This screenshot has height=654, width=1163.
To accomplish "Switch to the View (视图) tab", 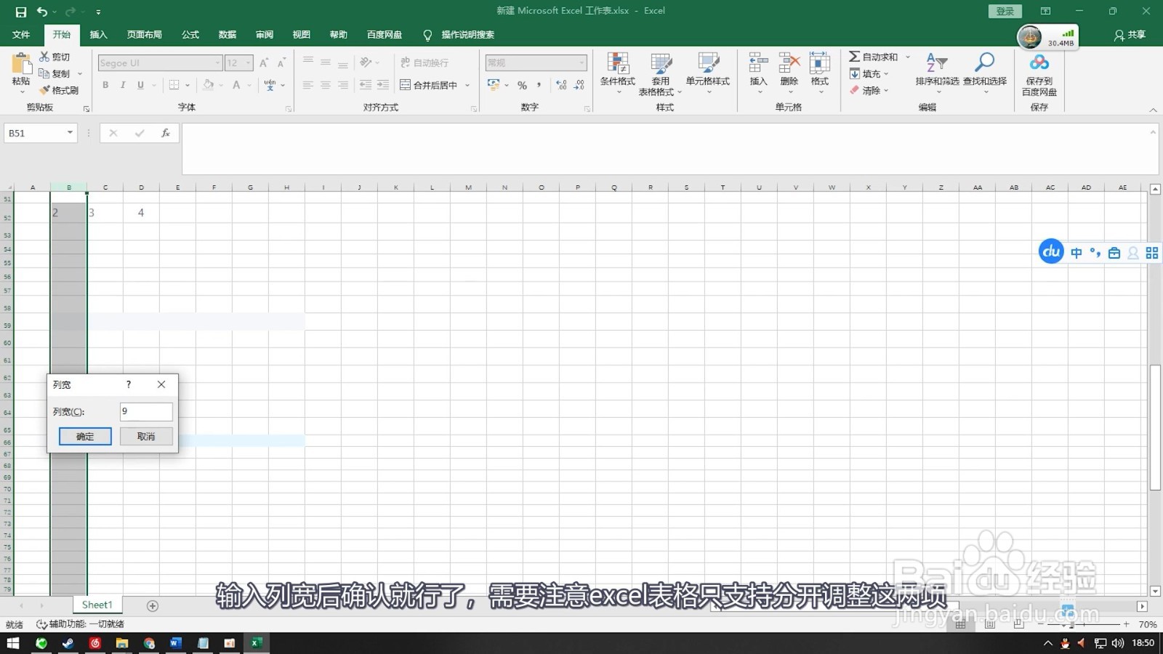I will coord(302,35).
